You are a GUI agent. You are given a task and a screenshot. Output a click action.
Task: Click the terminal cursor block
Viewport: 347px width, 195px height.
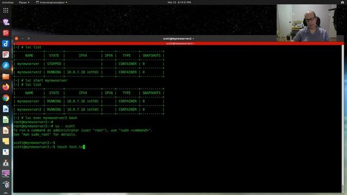tap(84, 147)
